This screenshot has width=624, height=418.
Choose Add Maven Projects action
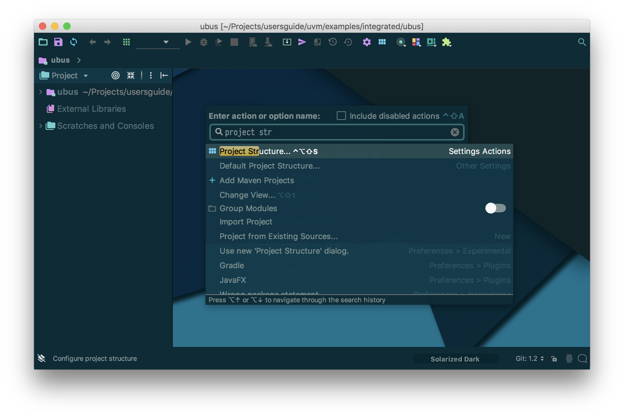pos(257,180)
